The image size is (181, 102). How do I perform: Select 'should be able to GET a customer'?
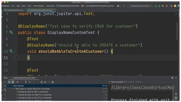tap(57, 92)
